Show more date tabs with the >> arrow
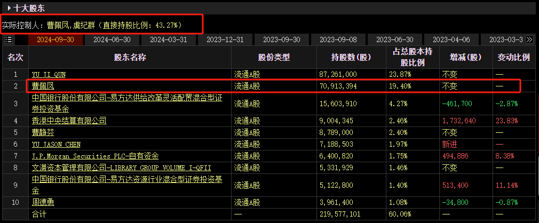 [529, 39]
